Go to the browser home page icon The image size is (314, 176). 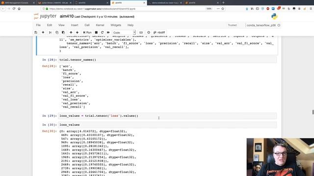[x=19, y=9]
